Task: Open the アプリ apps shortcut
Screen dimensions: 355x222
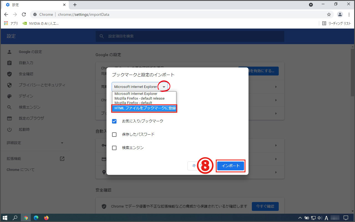Action: 11,23
